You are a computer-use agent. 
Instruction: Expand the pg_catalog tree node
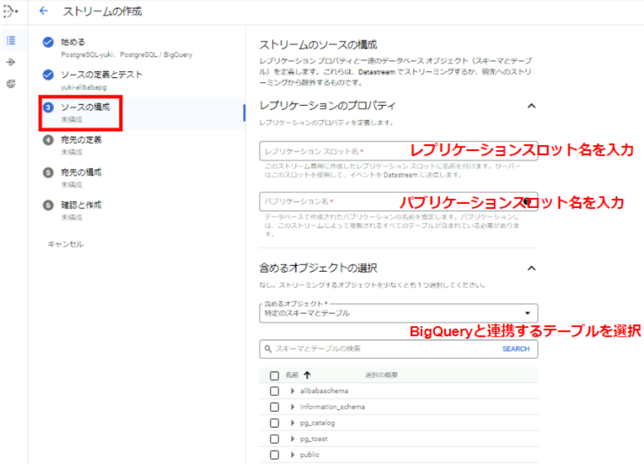pyautogui.click(x=293, y=423)
